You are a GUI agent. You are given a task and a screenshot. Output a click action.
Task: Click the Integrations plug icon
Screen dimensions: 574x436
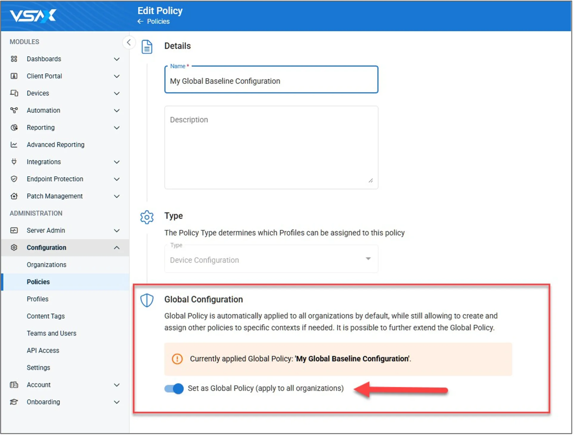point(14,162)
